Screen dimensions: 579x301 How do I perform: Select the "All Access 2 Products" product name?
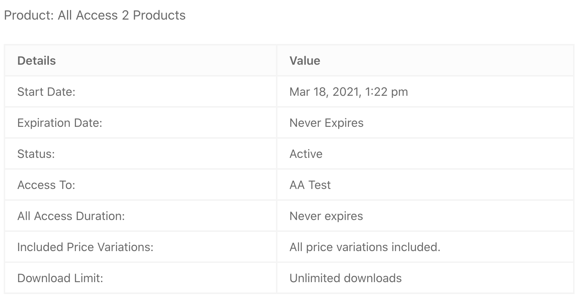tap(122, 16)
